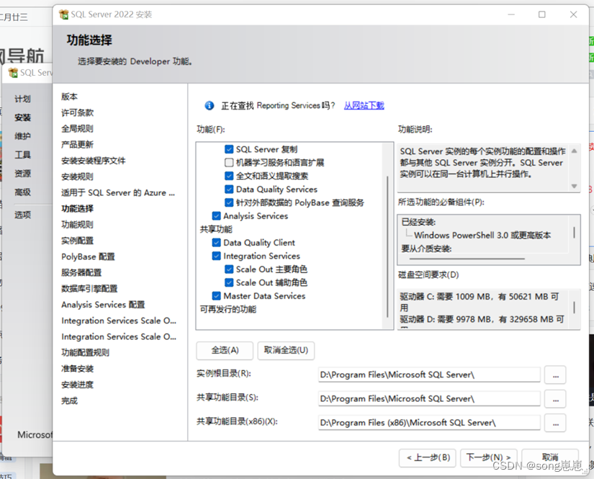Browse for 共享功能目录(S) with ellipsis button
This screenshot has width=594, height=479.
click(555, 399)
